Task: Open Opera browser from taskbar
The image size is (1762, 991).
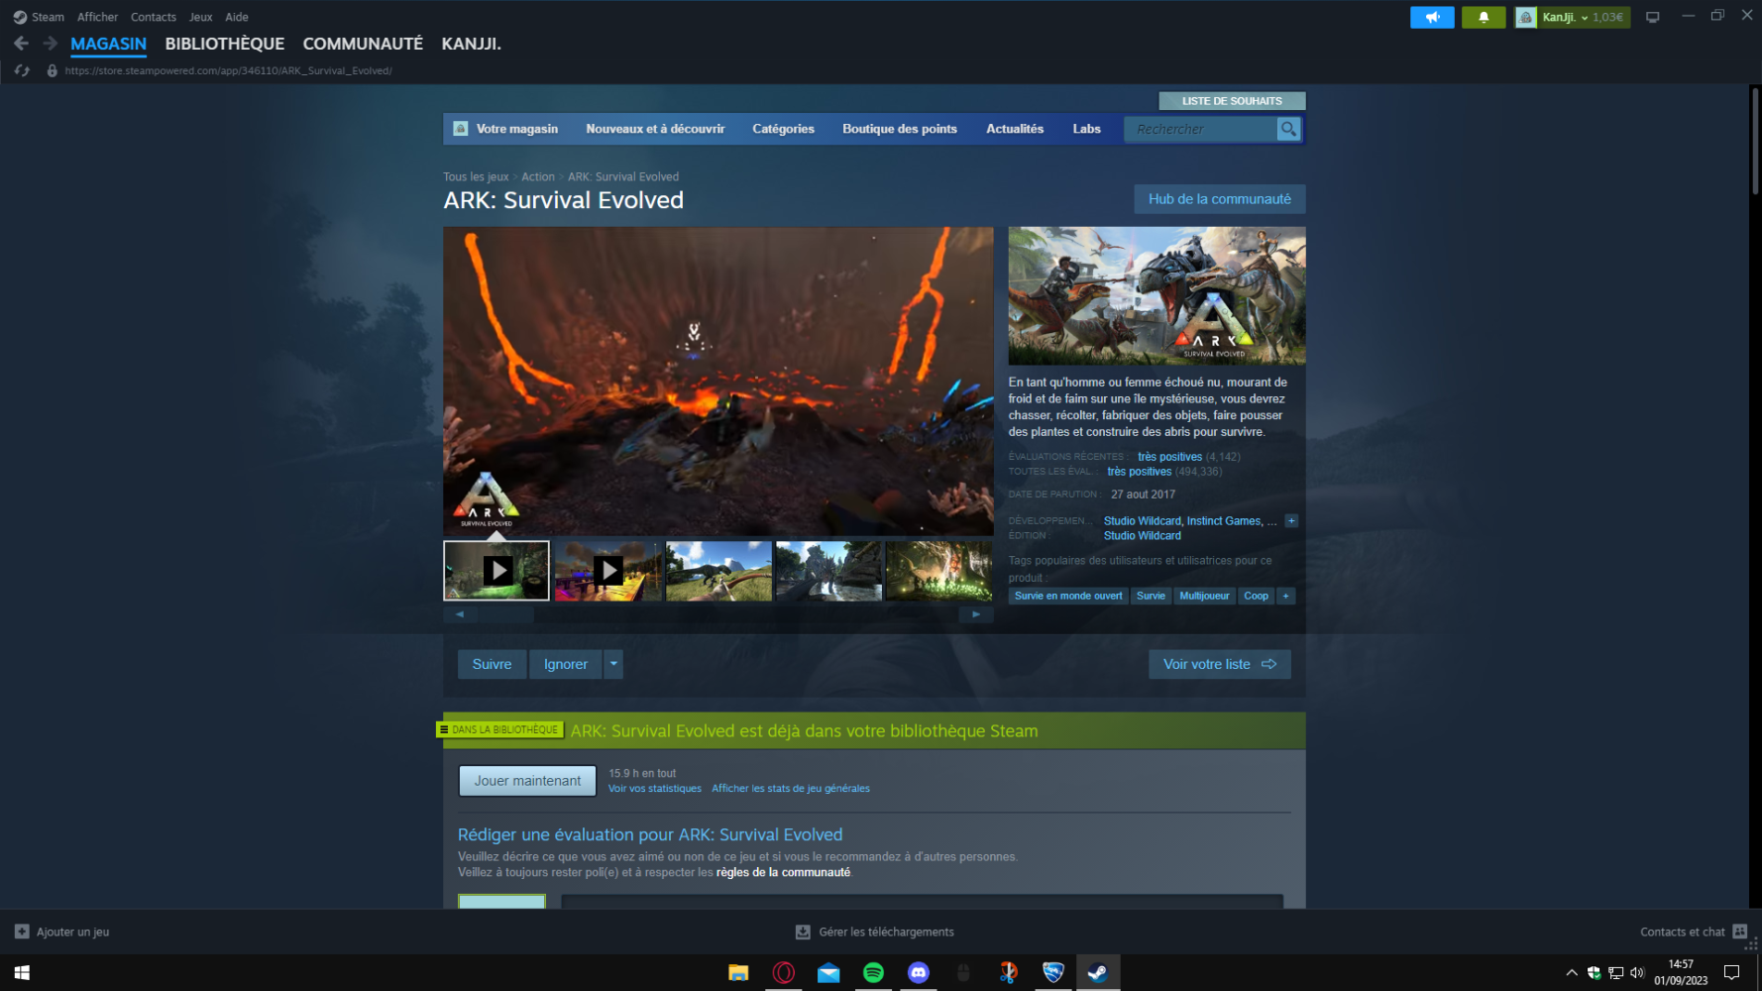Action: (x=784, y=973)
